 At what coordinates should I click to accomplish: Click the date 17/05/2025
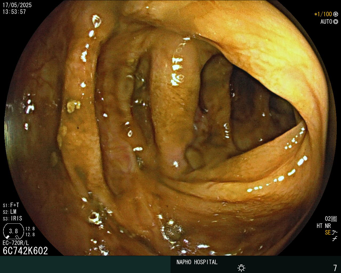click(x=17, y=5)
